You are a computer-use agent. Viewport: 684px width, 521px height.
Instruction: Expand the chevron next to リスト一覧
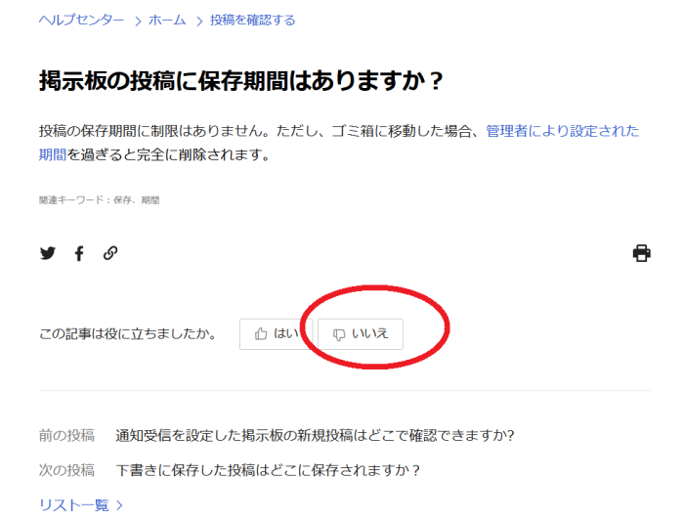119,505
